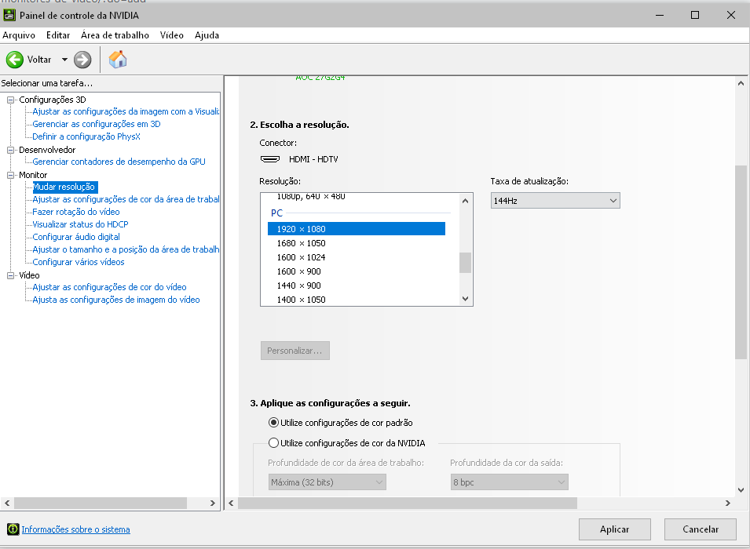
Task: Open the Editar menu
Action: [x=58, y=35]
